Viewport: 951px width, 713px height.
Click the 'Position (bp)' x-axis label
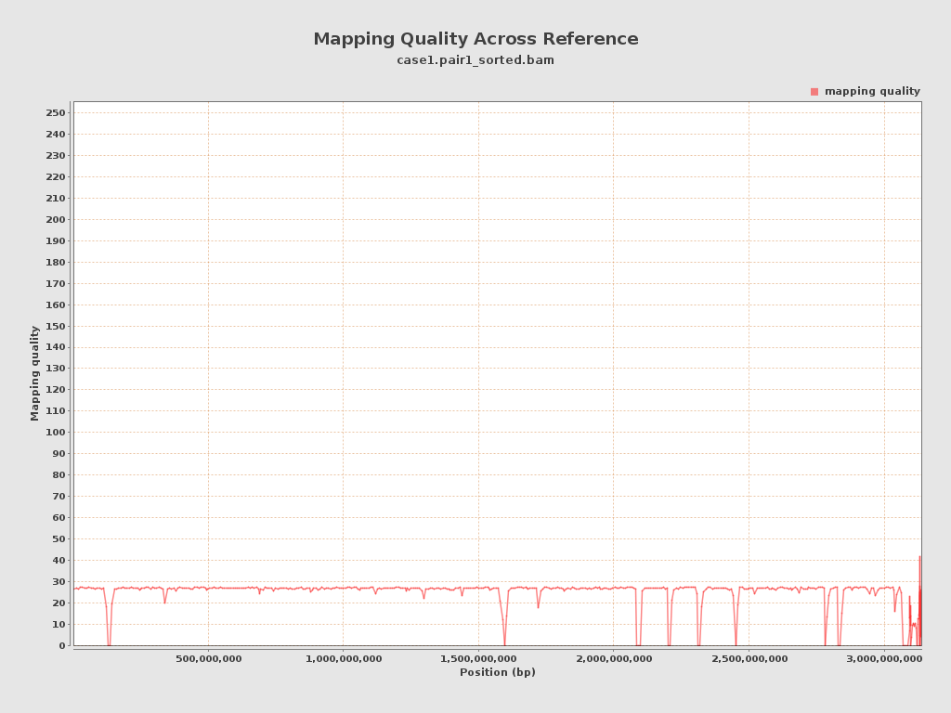click(x=498, y=672)
